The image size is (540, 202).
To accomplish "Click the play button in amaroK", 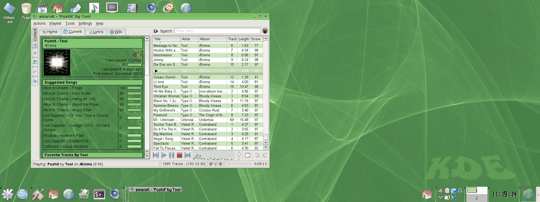I will 163,155.
